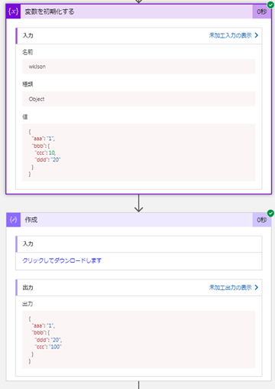
Task: Click the 入力 section header in 変数を初期化する
Action: 139,35
